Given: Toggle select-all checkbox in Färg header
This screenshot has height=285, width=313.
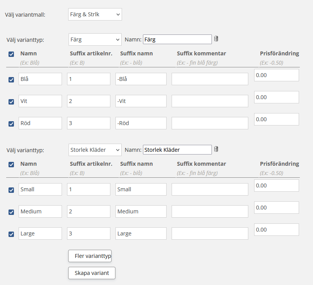Looking at the screenshot, I should (x=11, y=54).
